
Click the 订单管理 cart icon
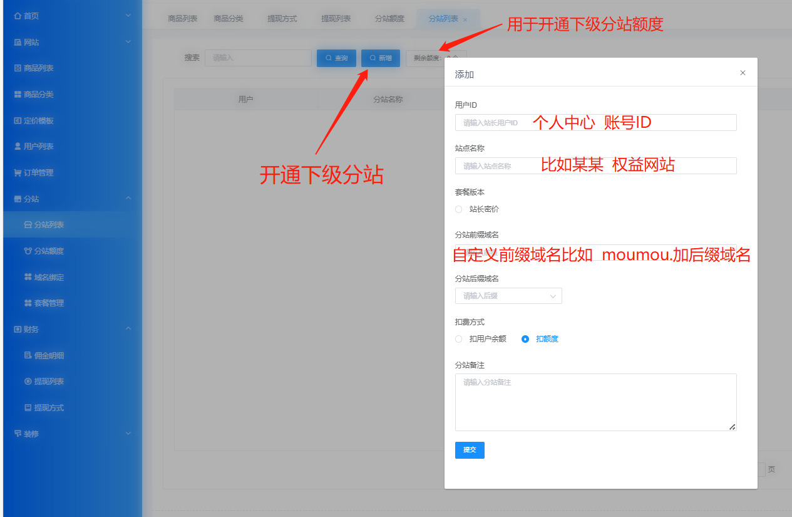[x=18, y=173]
